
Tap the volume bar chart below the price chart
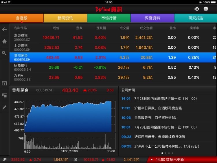pos(70,141)
